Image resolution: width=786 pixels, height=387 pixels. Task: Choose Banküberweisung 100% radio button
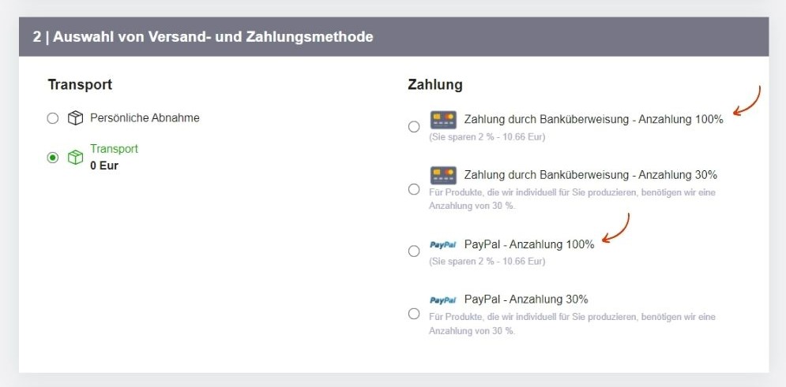(414, 127)
